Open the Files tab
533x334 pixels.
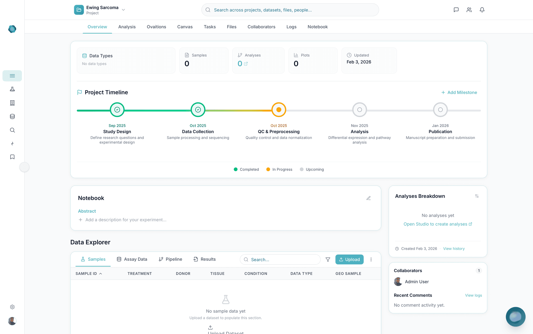tap(232, 27)
